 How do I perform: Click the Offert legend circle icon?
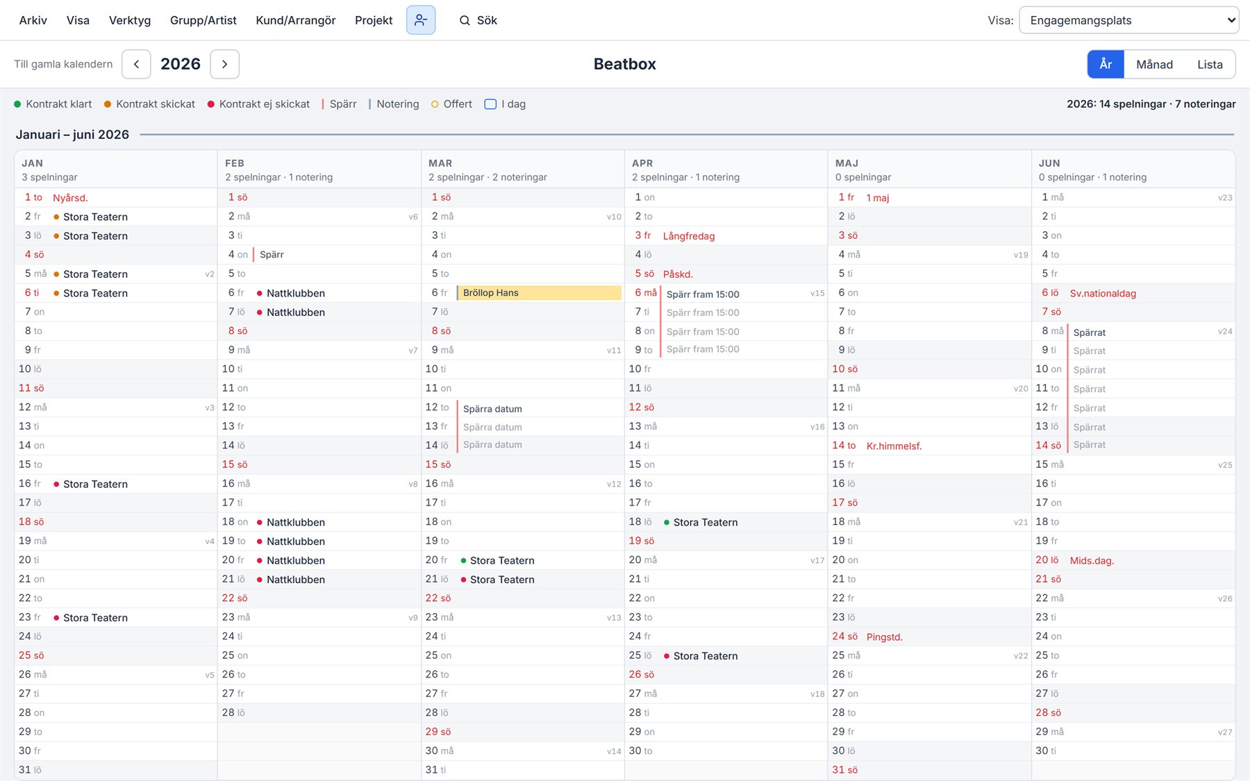(435, 104)
